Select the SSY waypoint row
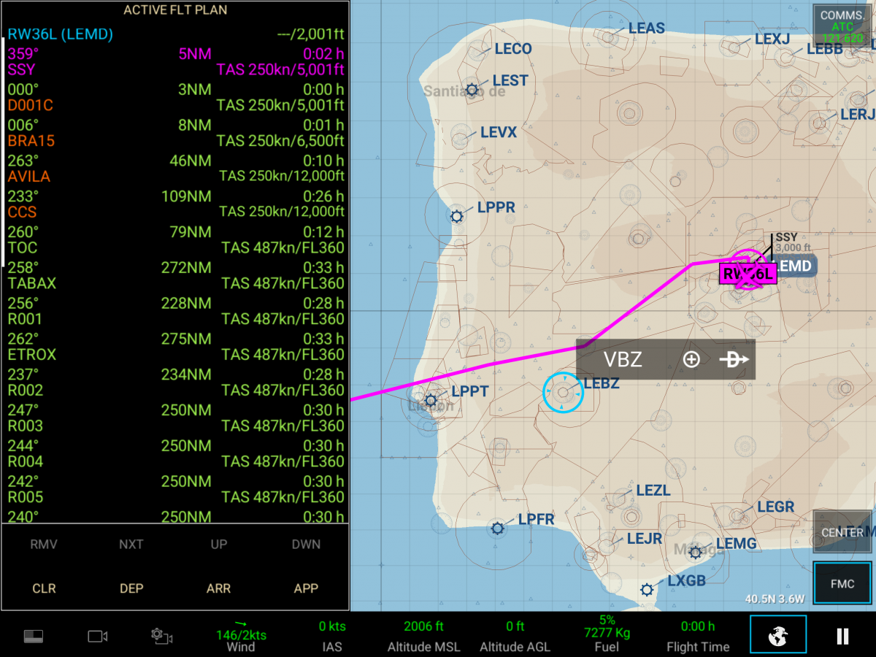 coord(175,62)
